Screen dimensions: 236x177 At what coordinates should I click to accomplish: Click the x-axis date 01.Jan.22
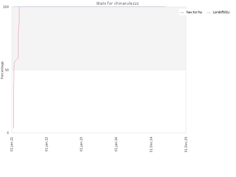click(x=46, y=144)
